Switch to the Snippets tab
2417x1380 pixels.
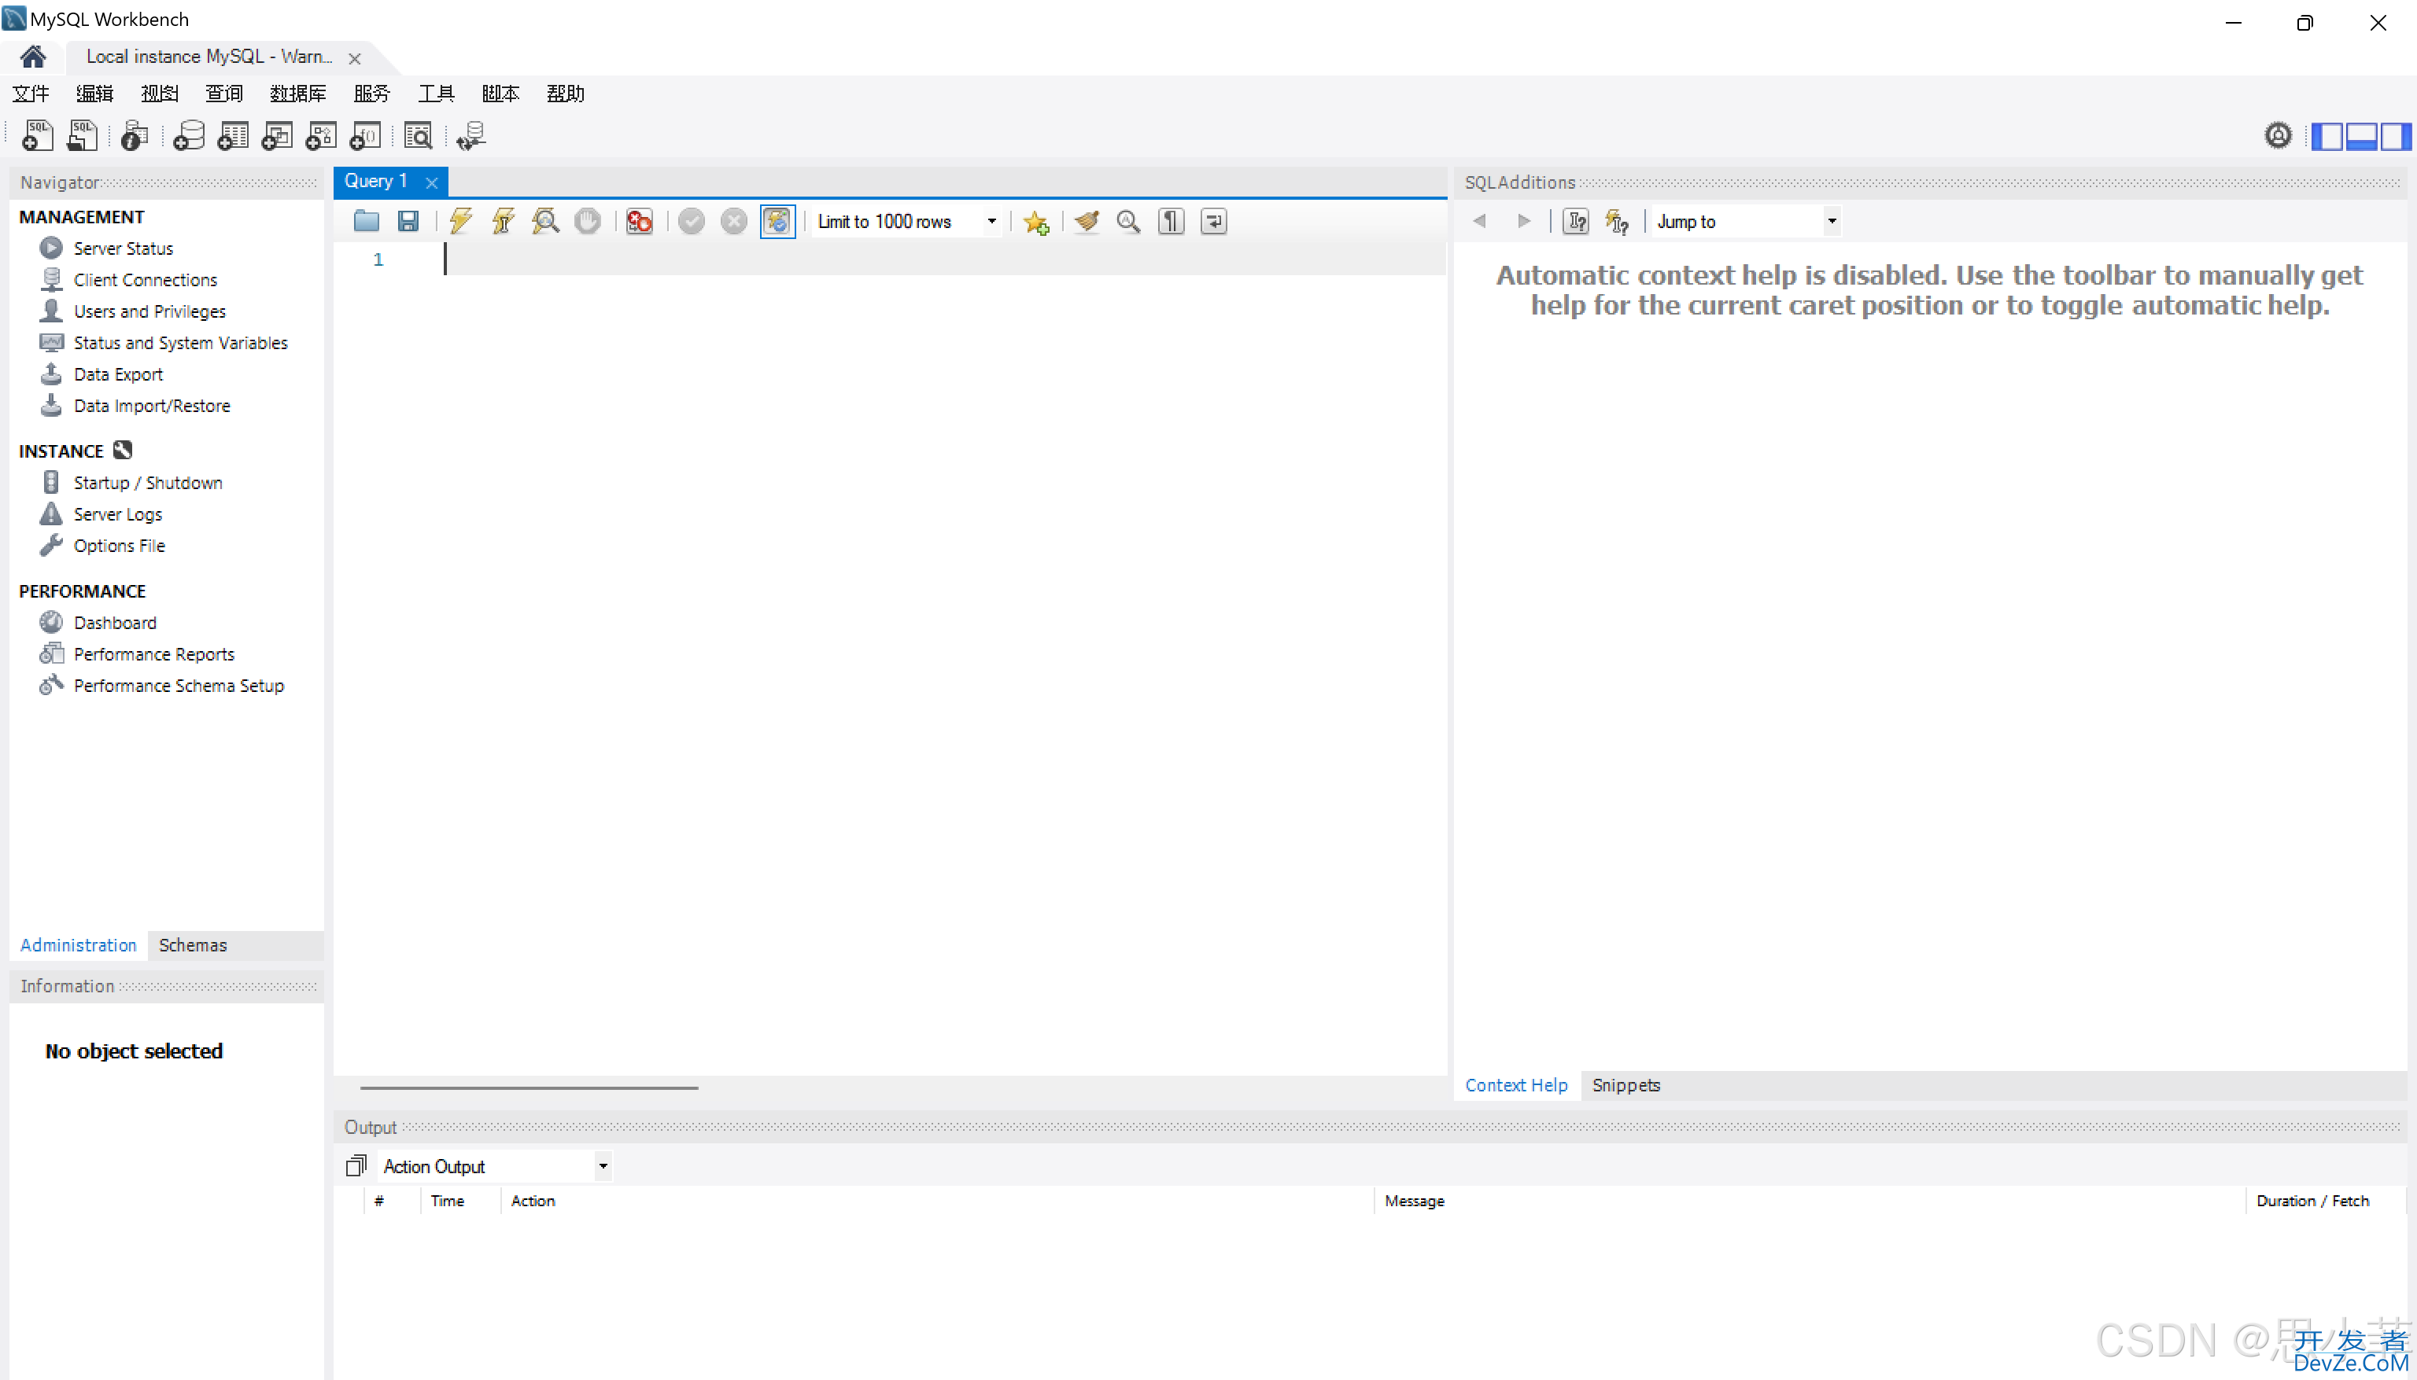(1626, 1085)
